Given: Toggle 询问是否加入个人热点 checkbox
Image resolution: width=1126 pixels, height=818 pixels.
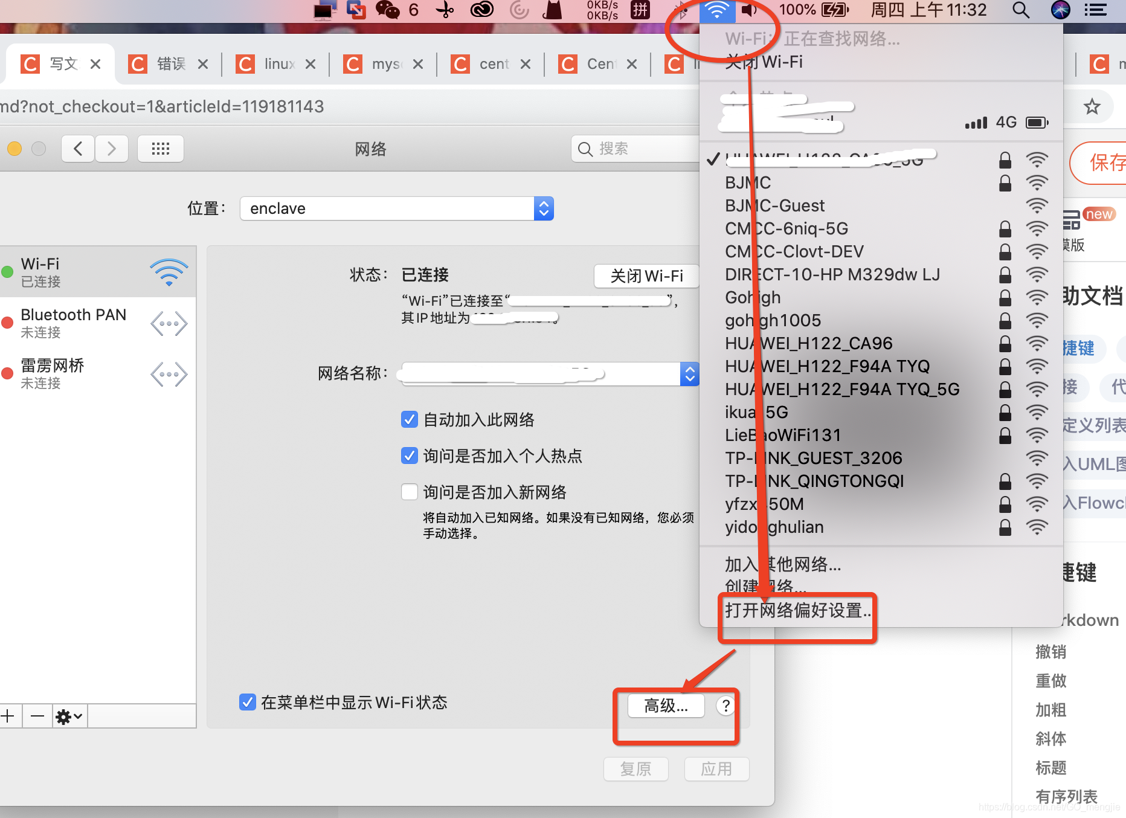Looking at the screenshot, I should pos(410,456).
